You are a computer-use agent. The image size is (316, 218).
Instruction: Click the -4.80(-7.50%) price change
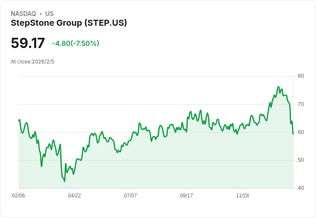point(76,43)
